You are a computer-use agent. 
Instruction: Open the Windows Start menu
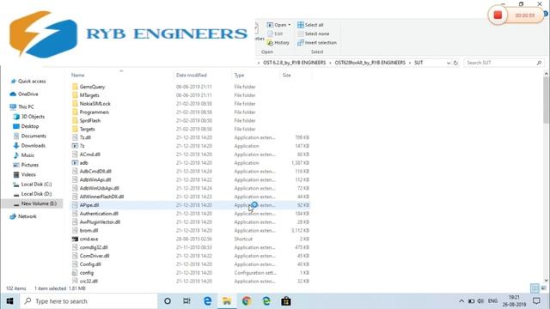point(9,301)
